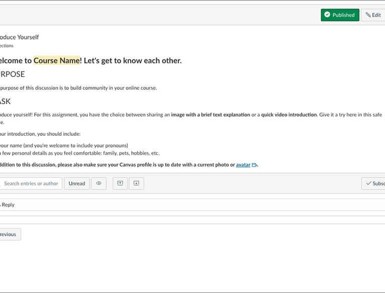
Task: Go to the Previous item
Action: (9, 234)
